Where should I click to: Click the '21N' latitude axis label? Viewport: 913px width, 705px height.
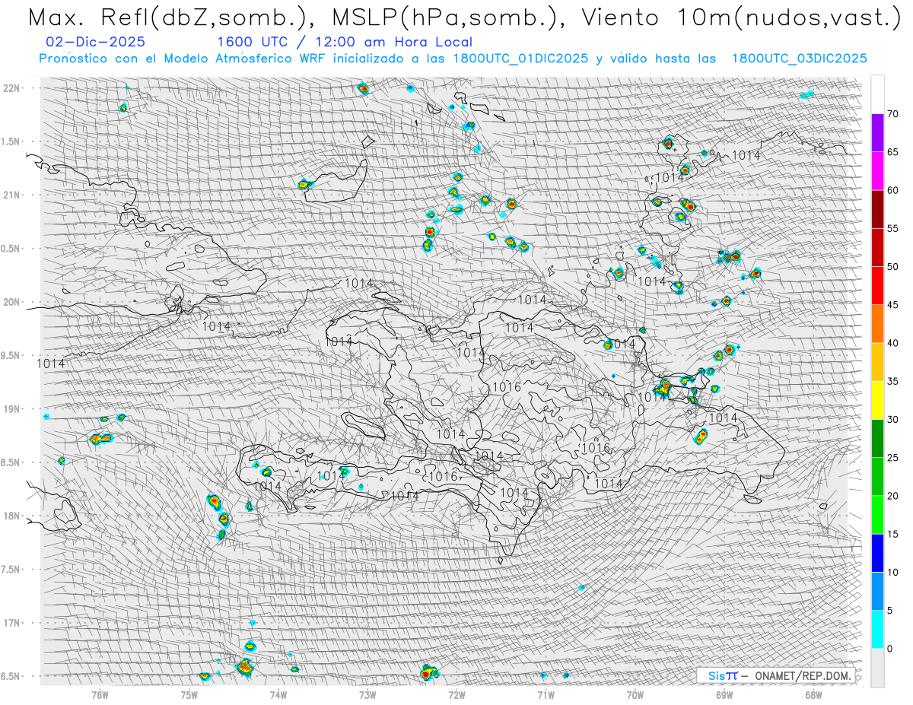coord(11,195)
